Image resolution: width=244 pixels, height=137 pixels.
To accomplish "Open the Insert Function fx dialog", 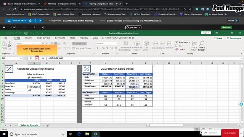I will [43, 58].
